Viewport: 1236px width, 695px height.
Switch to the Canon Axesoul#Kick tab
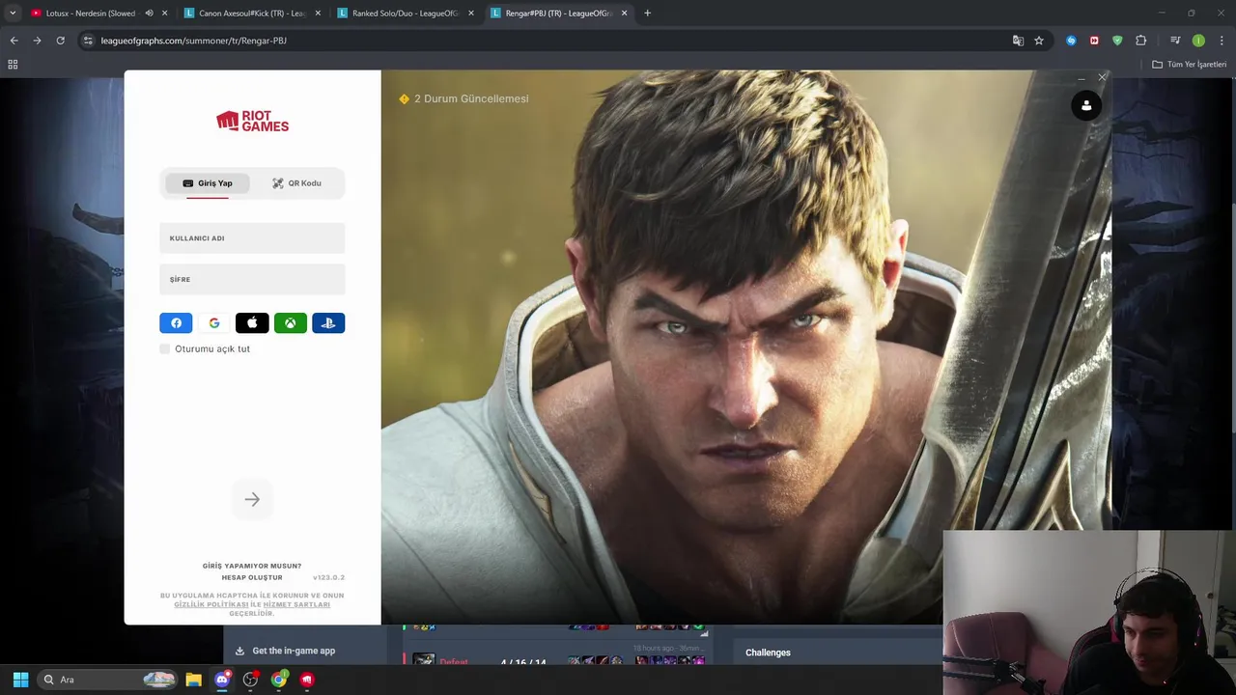point(251,14)
